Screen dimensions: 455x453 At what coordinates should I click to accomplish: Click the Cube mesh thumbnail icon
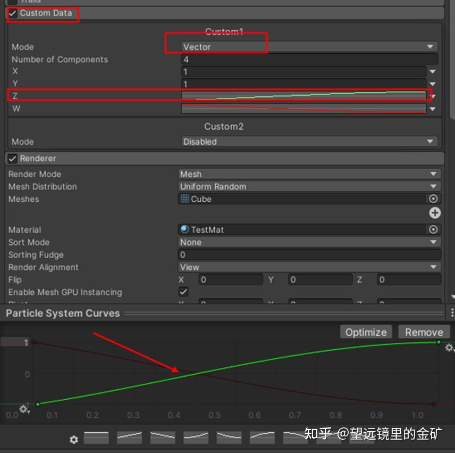183,199
